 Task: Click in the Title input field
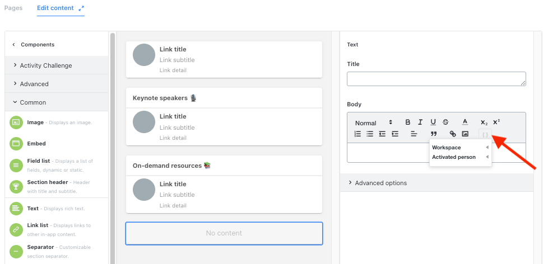pos(436,79)
